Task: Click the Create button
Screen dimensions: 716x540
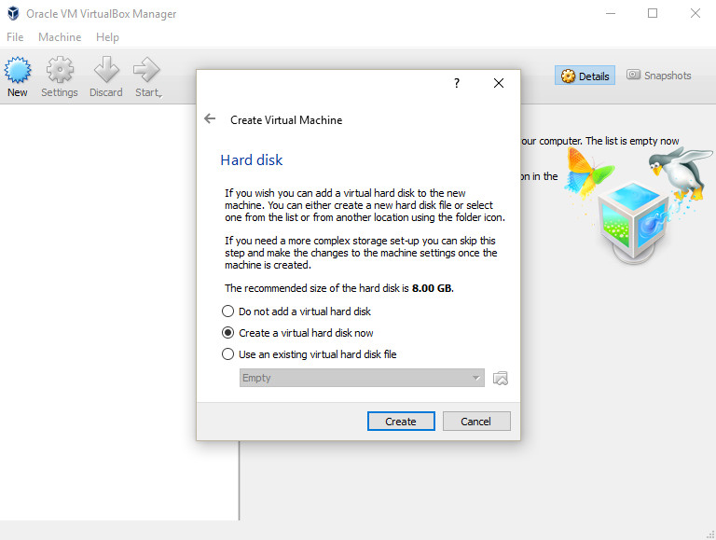Action: 401,422
